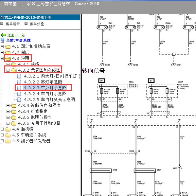Screen dimensions: 196x196
Task: Open 4.3.6 专用工具和设备 tree item
Action: (39, 123)
